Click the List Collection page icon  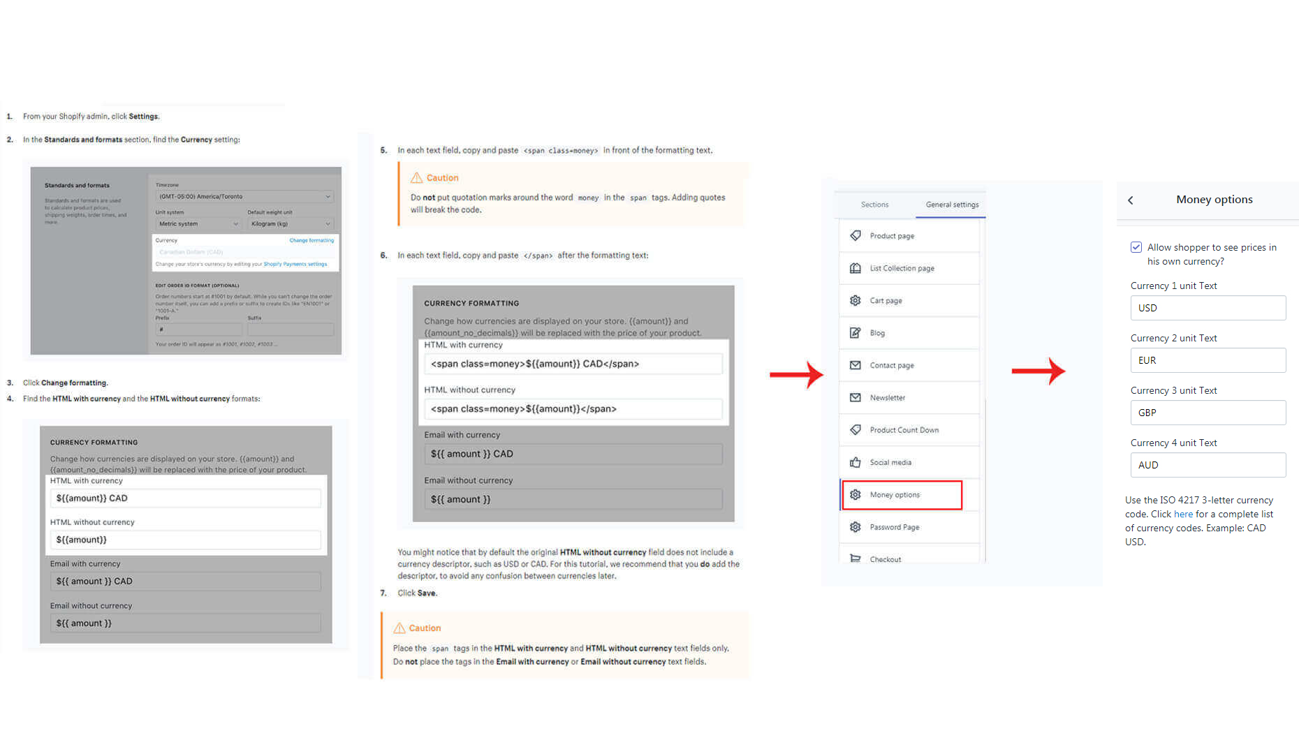pyautogui.click(x=855, y=268)
